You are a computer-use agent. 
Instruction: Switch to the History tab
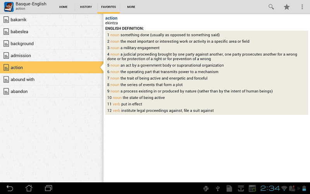click(86, 7)
